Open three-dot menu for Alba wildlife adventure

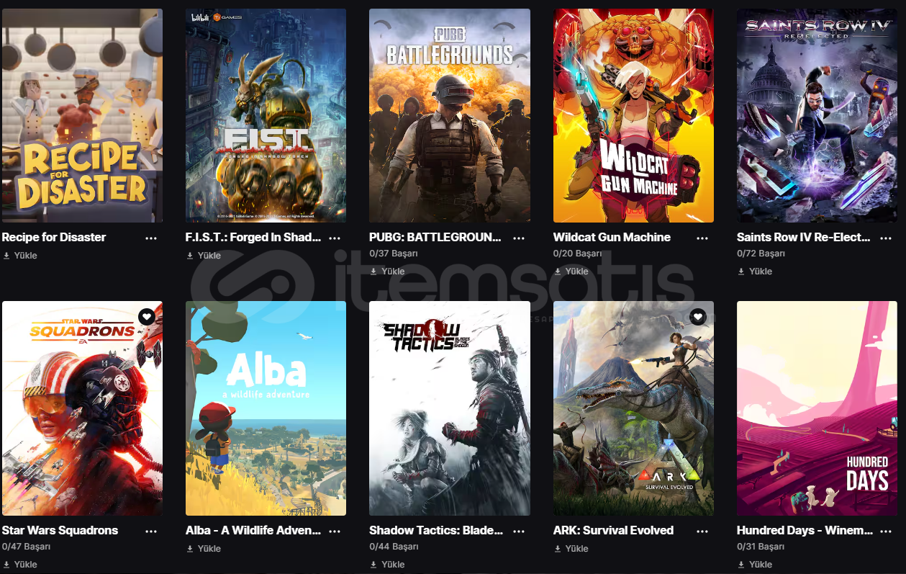(x=335, y=531)
